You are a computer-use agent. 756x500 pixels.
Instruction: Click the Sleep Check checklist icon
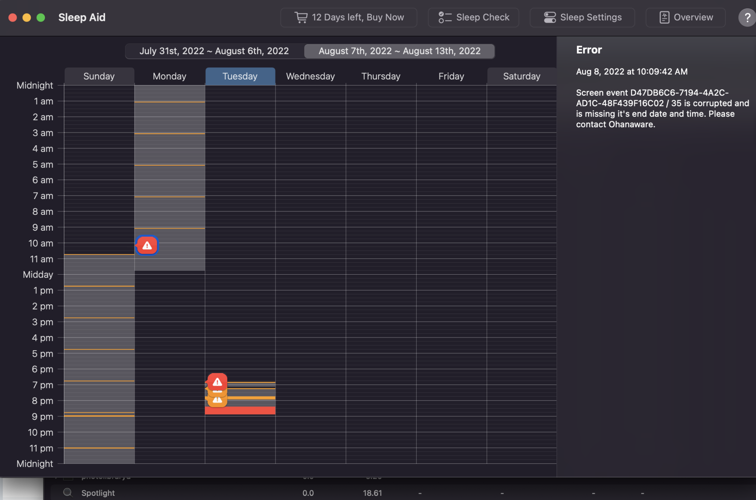445,17
